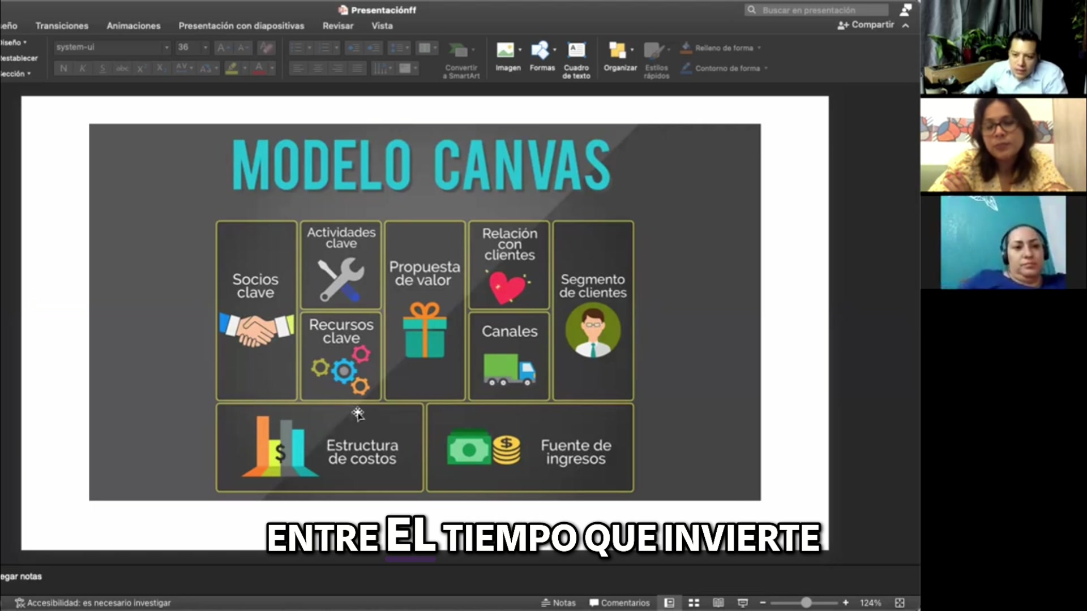Toggle italic K formatting
Image resolution: width=1087 pixels, height=611 pixels.
(x=83, y=68)
